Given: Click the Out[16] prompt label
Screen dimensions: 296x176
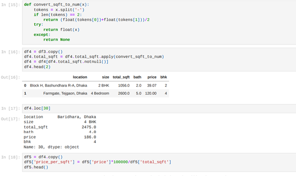Looking at the screenshot, I should point(10,78).
